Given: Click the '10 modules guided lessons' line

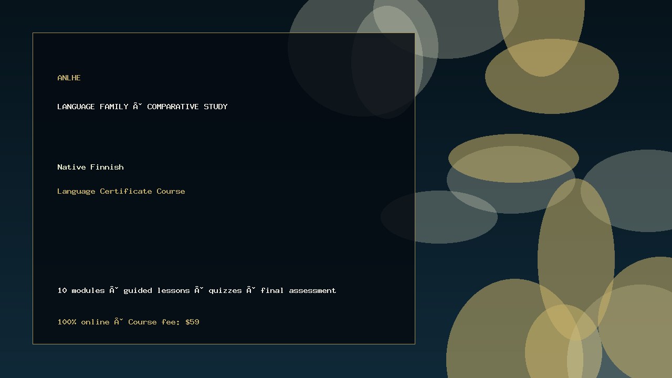Looking at the screenshot, I should 197,290.
